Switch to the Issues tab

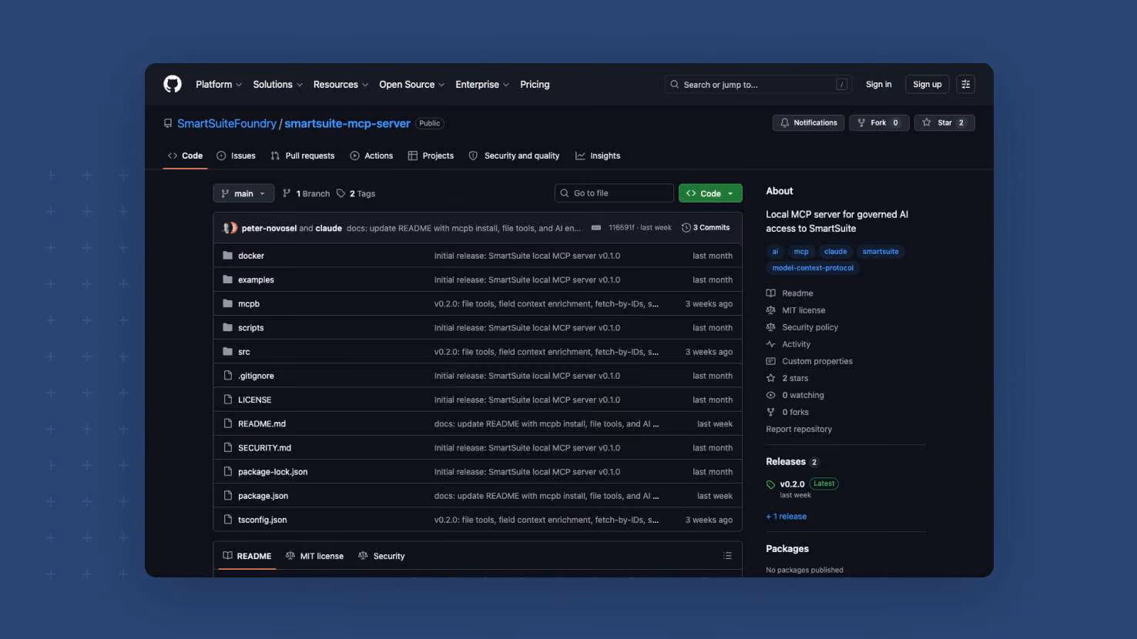[x=236, y=156]
